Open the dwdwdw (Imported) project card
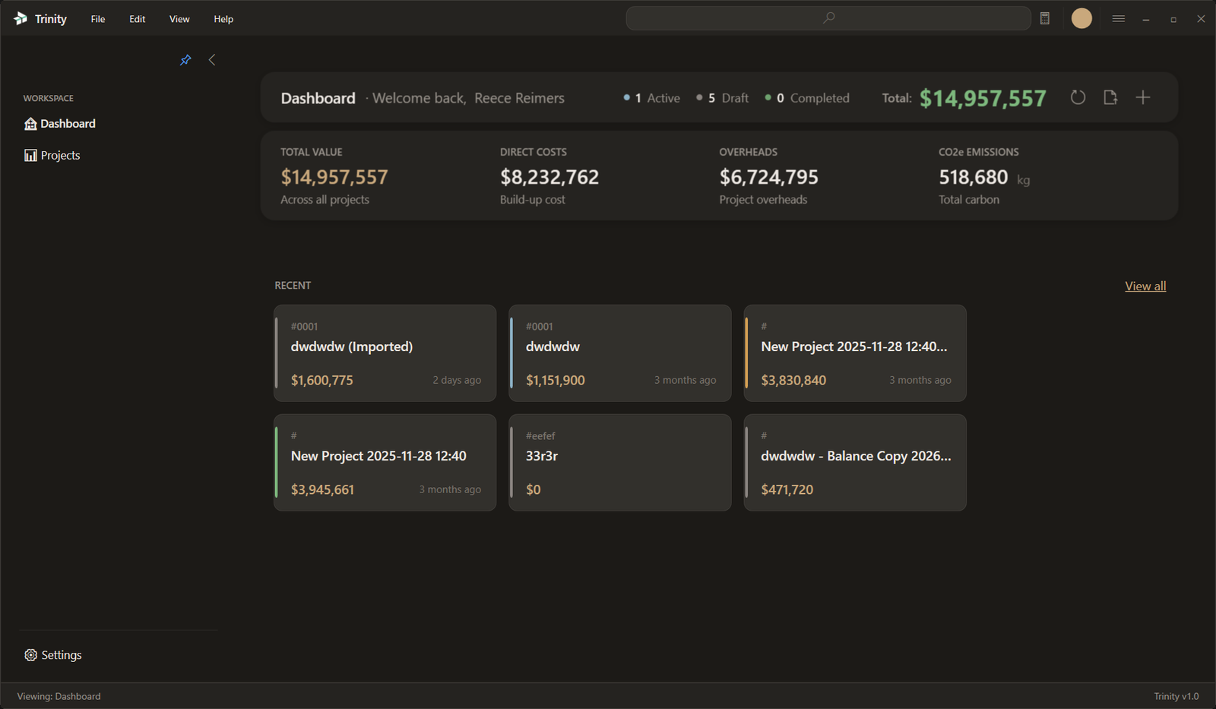Viewport: 1216px width, 709px height. [x=385, y=353]
